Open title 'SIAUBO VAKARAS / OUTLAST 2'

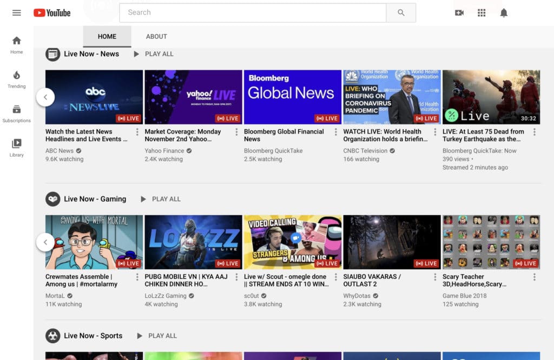[x=372, y=281]
